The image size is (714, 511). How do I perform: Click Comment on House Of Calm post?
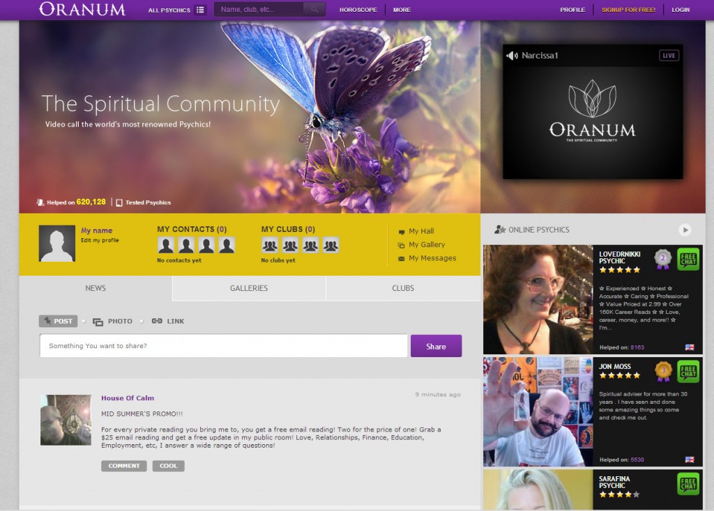tap(124, 466)
